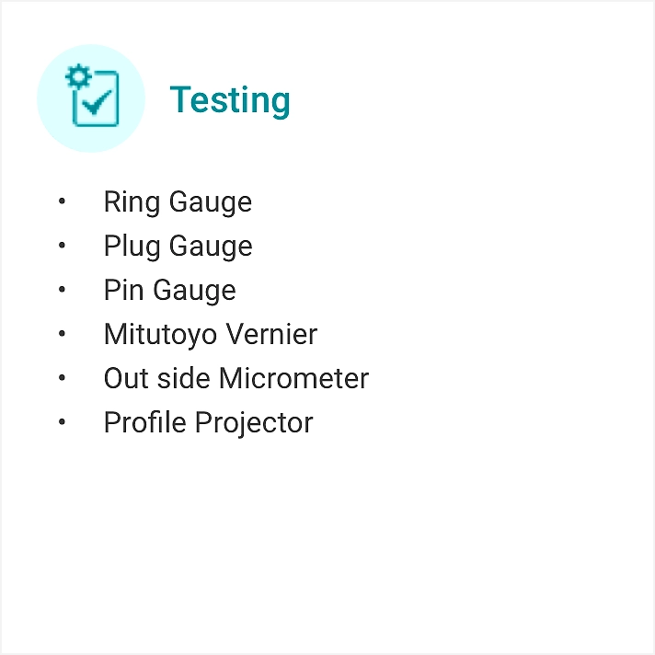
Task: Click the Testing checklist icon
Action: [92, 95]
